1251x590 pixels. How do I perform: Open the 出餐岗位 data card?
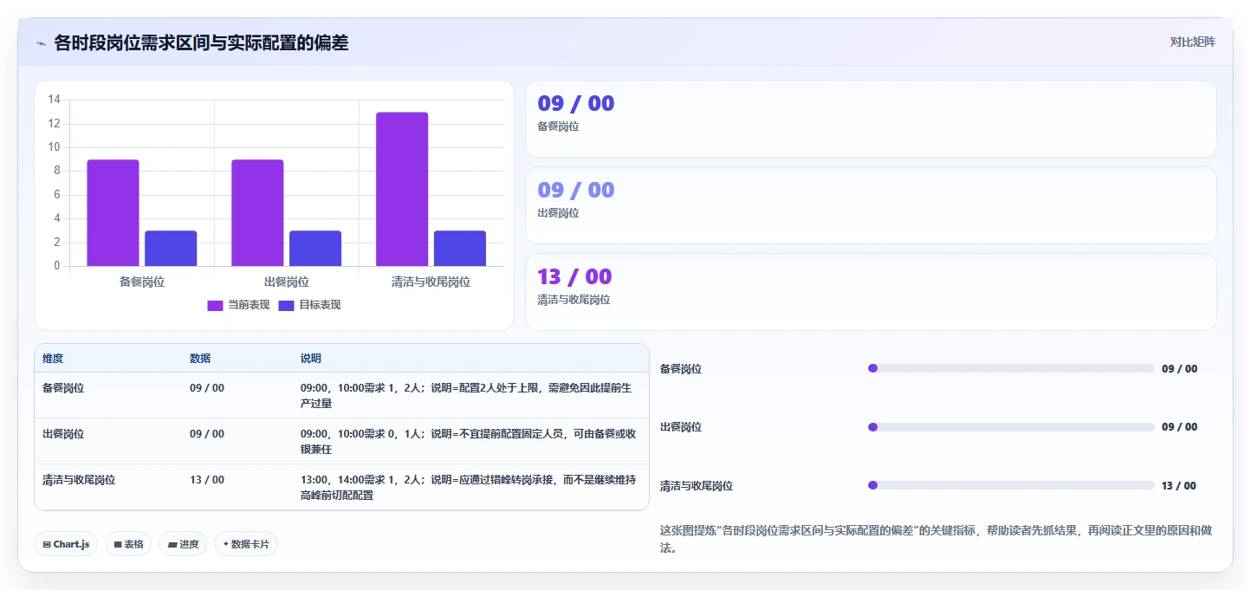pos(871,205)
